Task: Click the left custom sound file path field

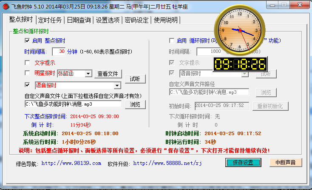Action: click(73, 104)
